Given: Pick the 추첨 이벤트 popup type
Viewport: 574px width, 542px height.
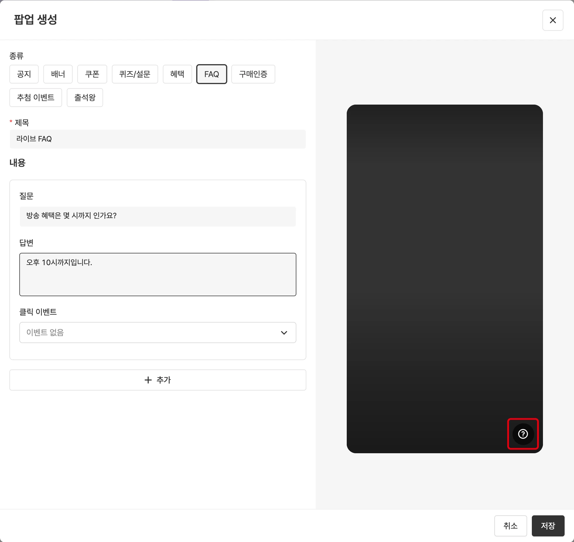Looking at the screenshot, I should pos(36,98).
